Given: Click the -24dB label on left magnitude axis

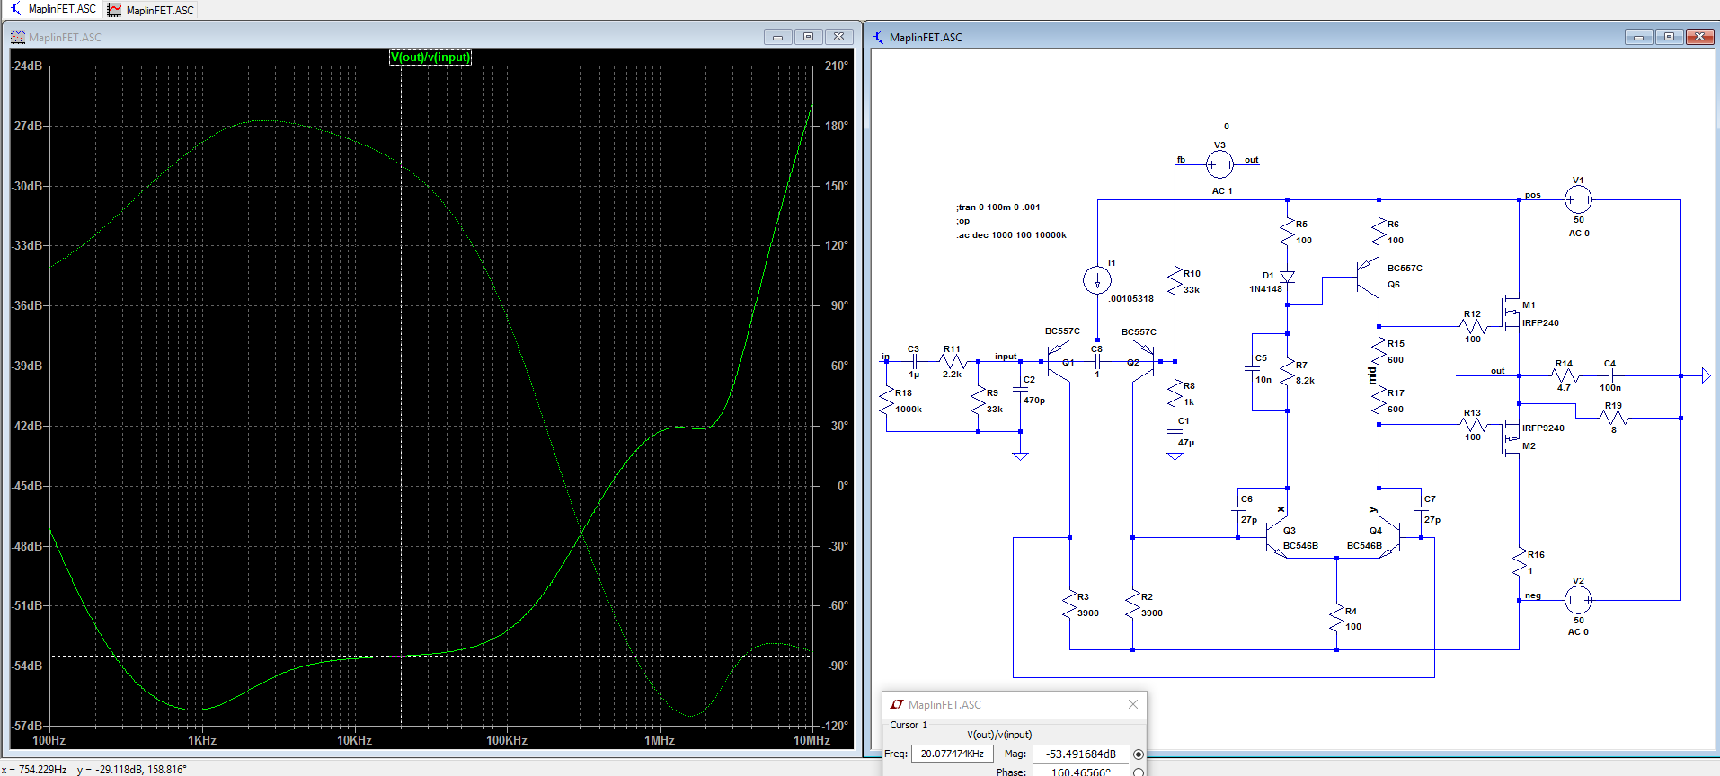Looking at the screenshot, I should click(26, 66).
